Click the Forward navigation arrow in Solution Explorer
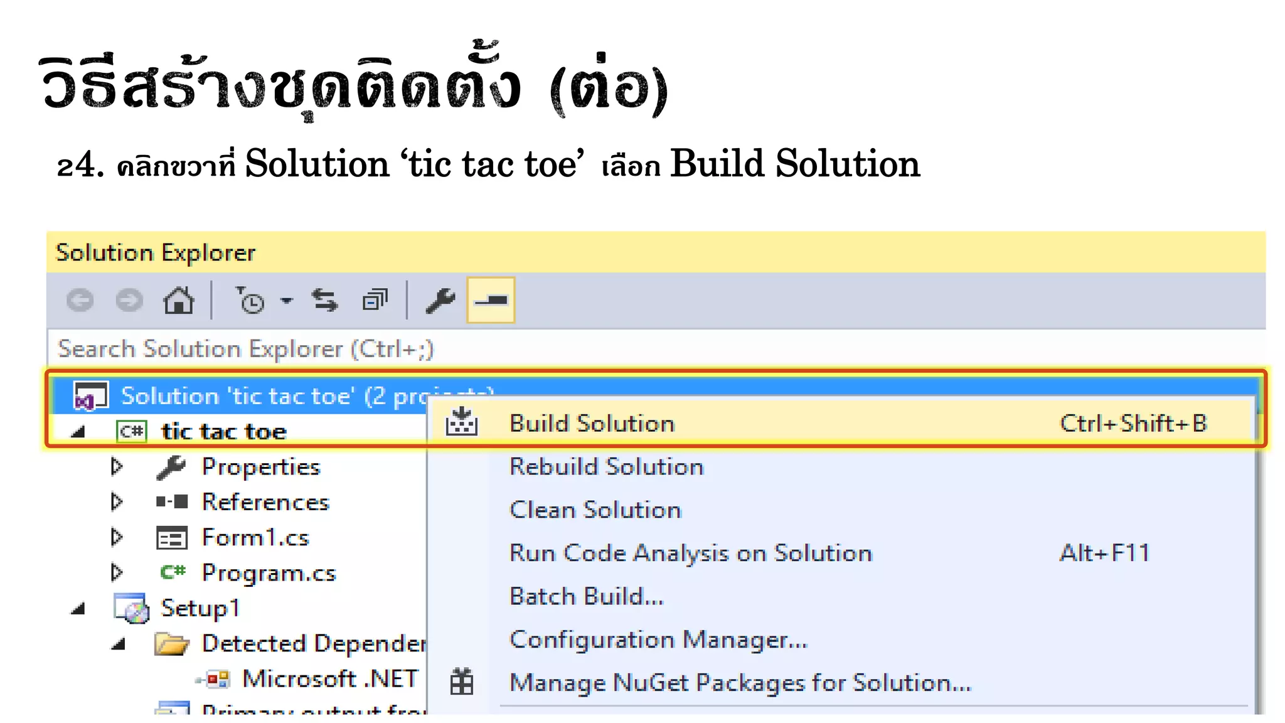This screenshot has width=1285, height=723. coord(129,301)
